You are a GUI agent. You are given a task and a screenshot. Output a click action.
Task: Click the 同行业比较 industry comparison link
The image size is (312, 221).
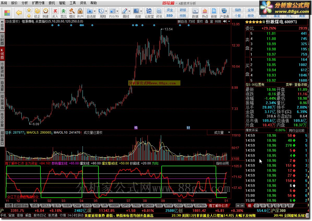pos(297,130)
